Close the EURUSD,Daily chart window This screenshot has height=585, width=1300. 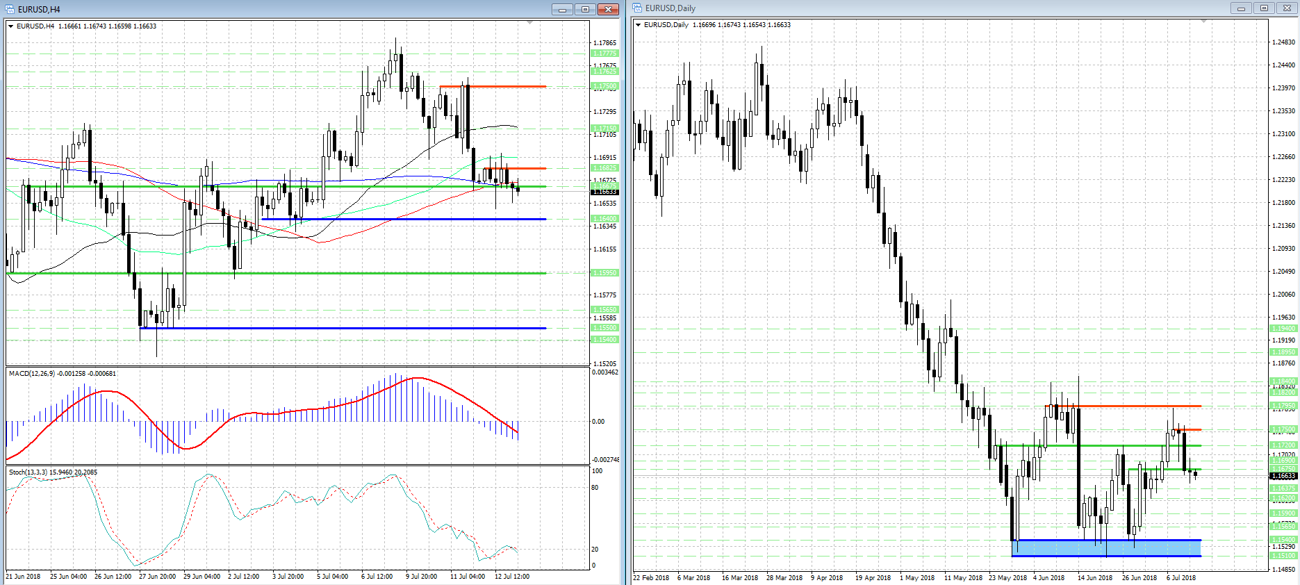(1287, 8)
